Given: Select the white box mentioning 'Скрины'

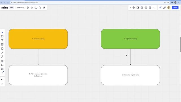Looking at the screenshot, I should (x=38, y=75).
